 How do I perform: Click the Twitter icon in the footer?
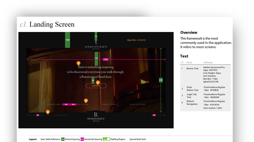point(152,115)
